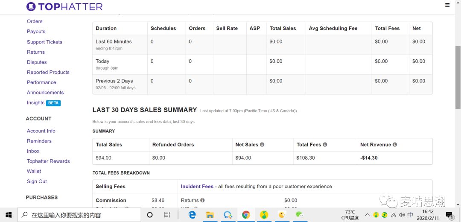Click the page vertical scrollbar

458,77
